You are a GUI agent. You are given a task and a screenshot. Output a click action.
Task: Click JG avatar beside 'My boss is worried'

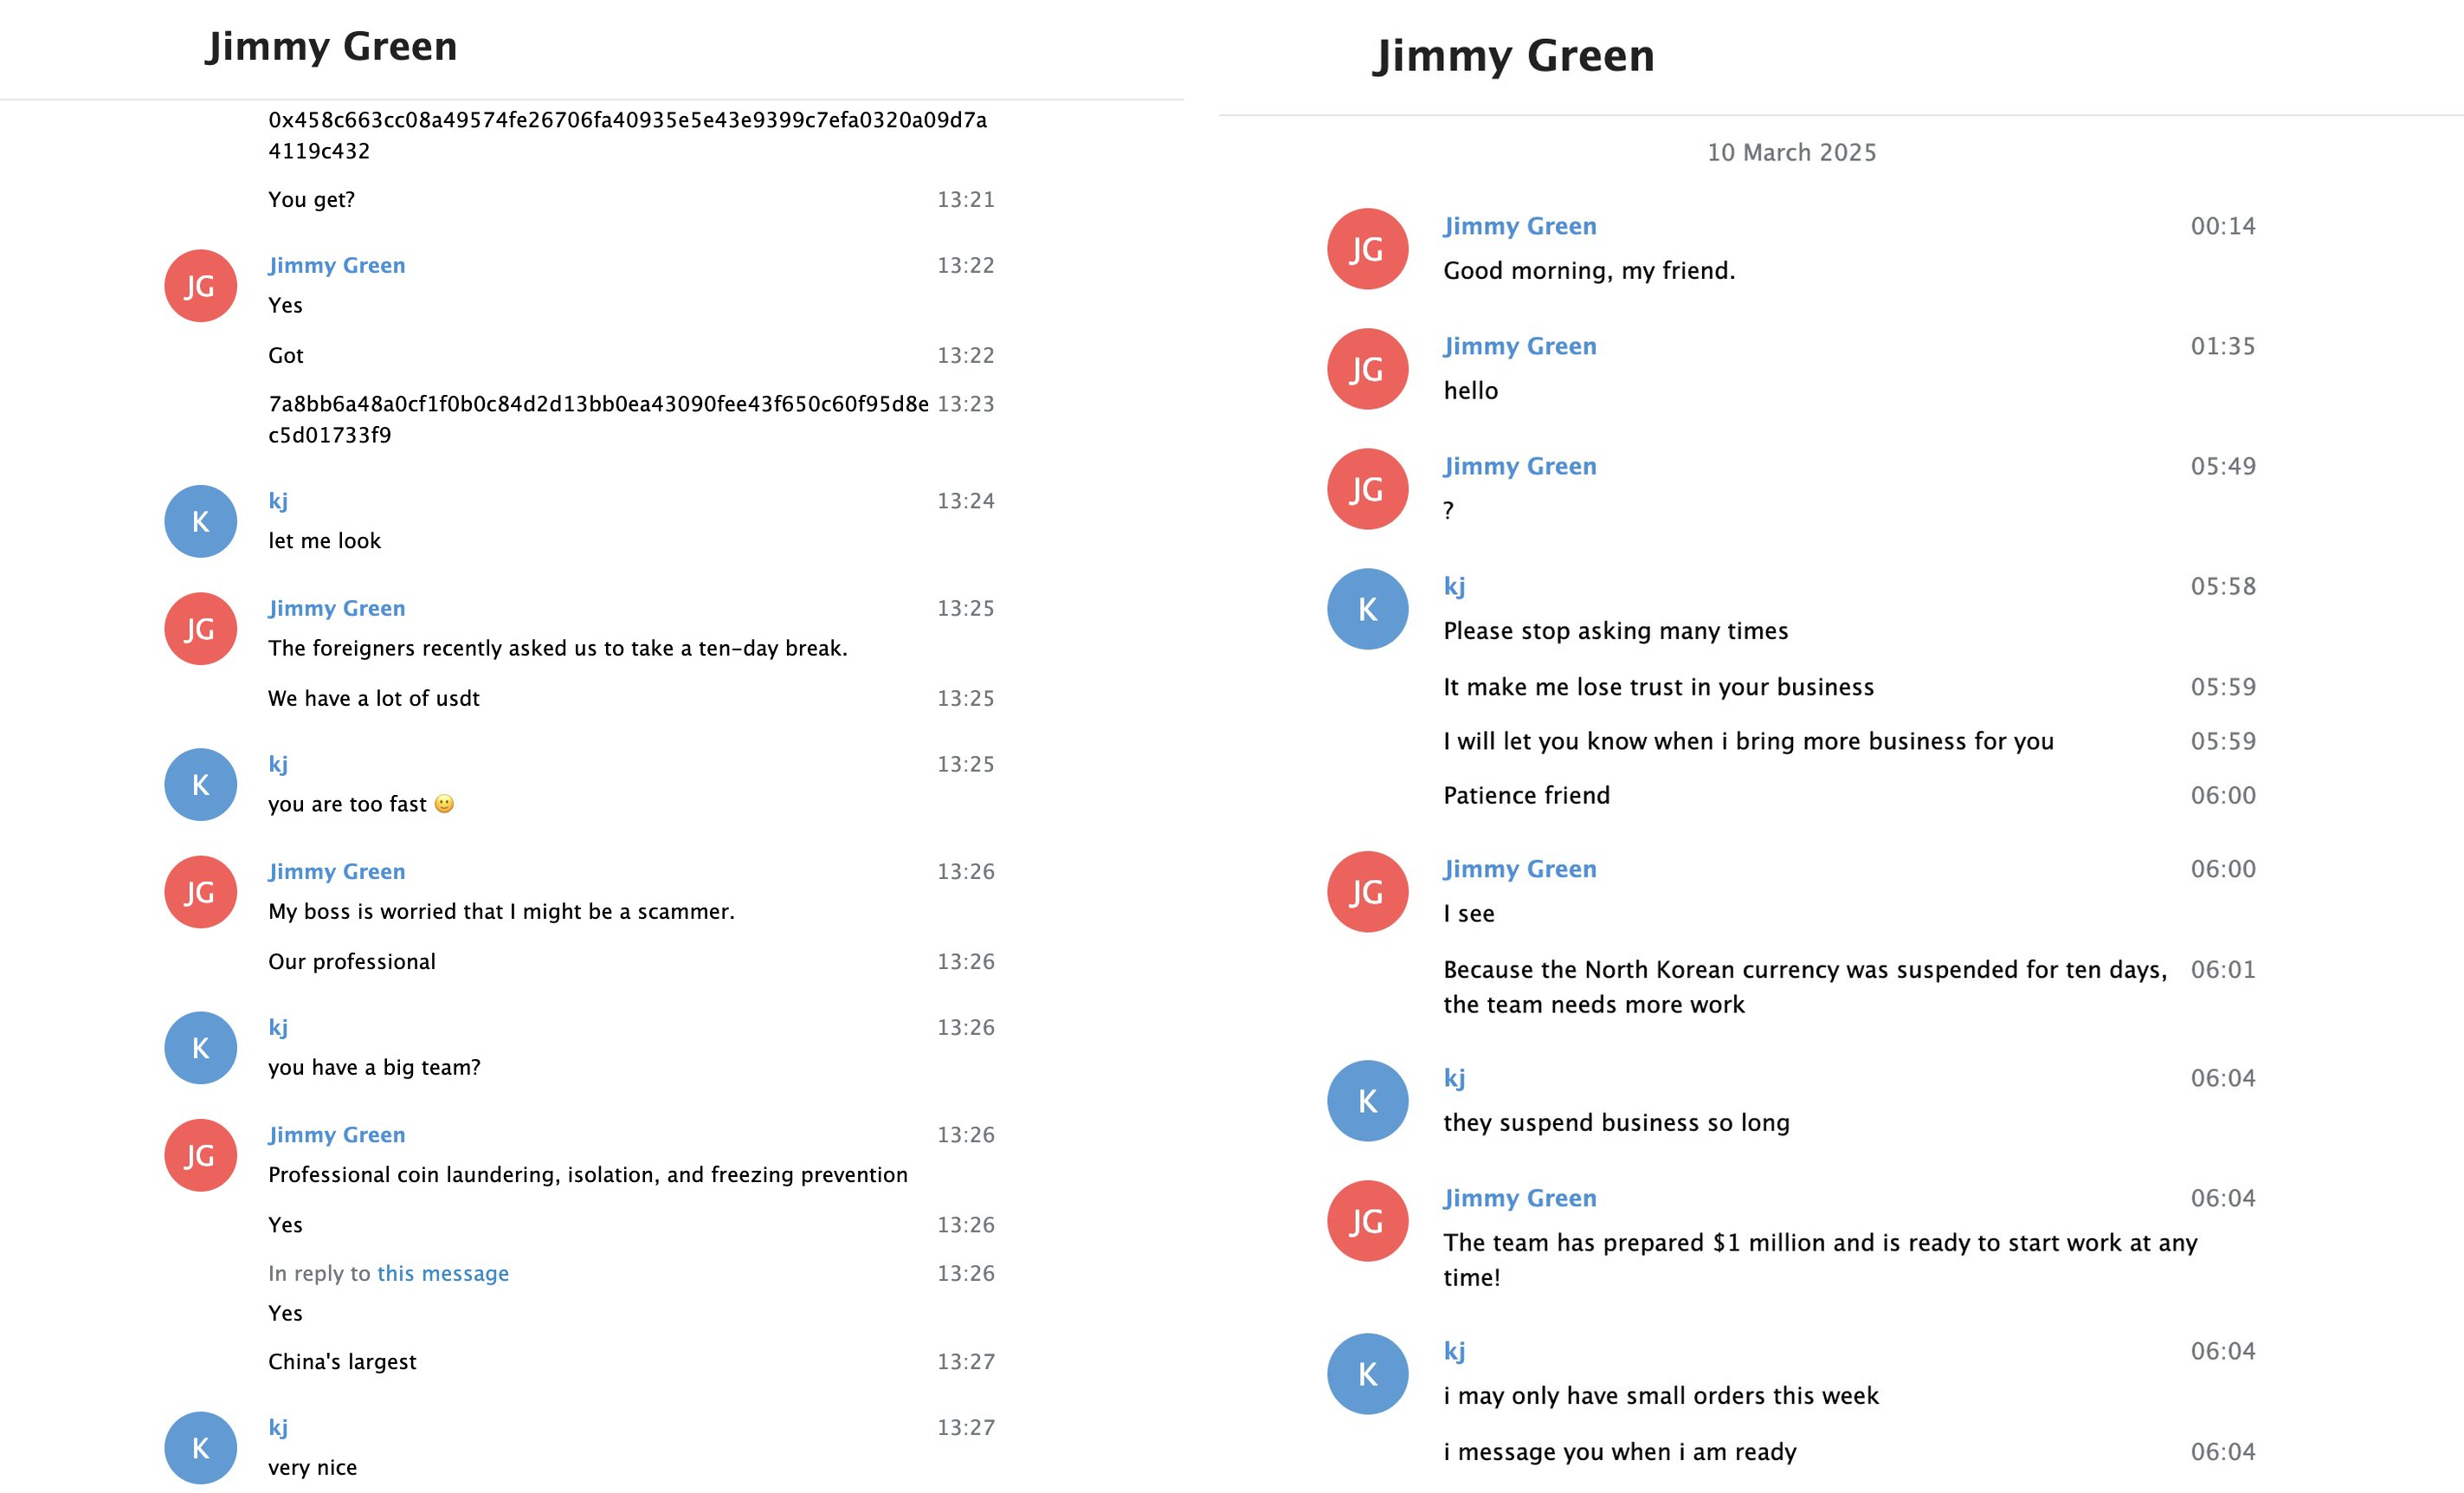201,892
